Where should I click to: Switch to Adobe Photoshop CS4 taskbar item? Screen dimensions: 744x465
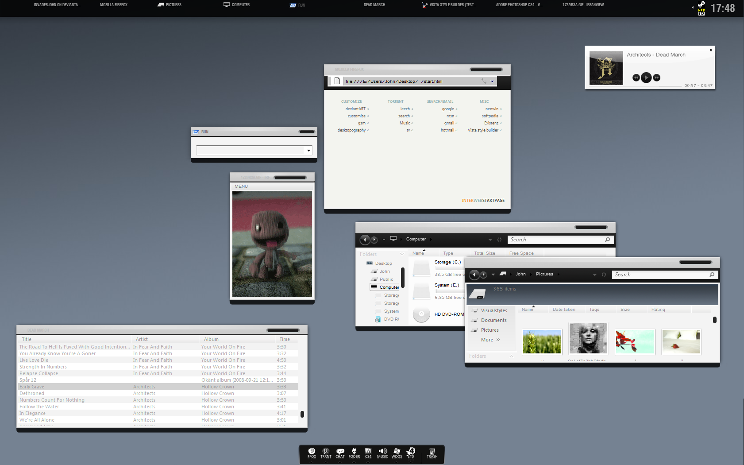[x=519, y=5]
